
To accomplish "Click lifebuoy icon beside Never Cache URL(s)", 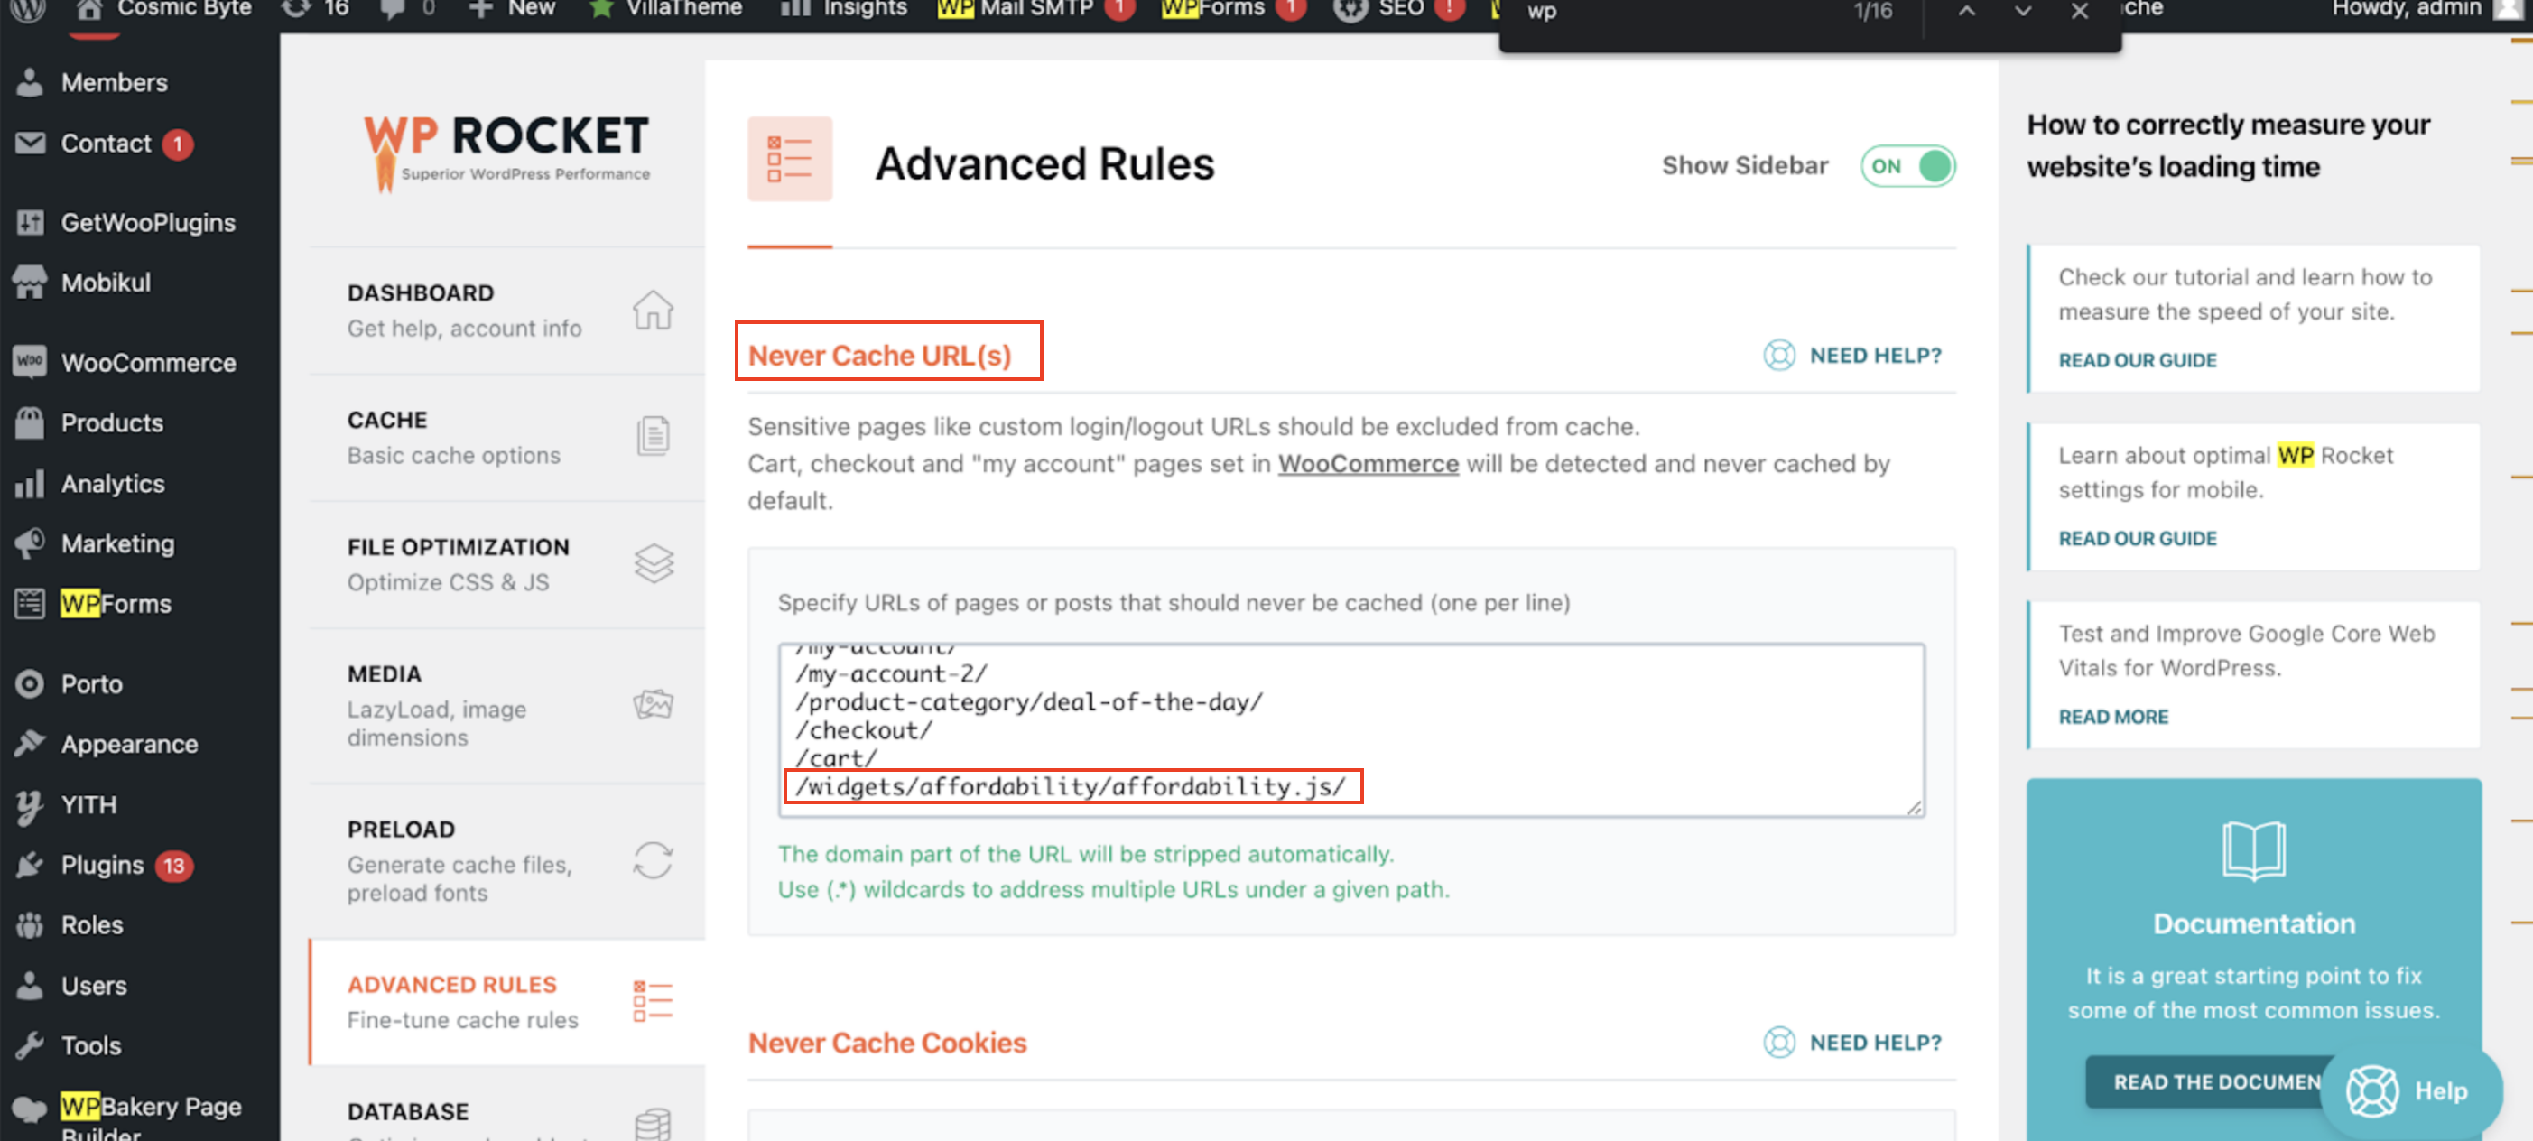I will [1779, 355].
